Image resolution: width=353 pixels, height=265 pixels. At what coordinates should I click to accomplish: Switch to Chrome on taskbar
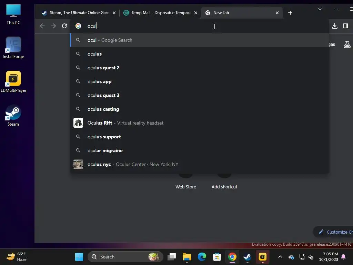(x=232, y=257)
